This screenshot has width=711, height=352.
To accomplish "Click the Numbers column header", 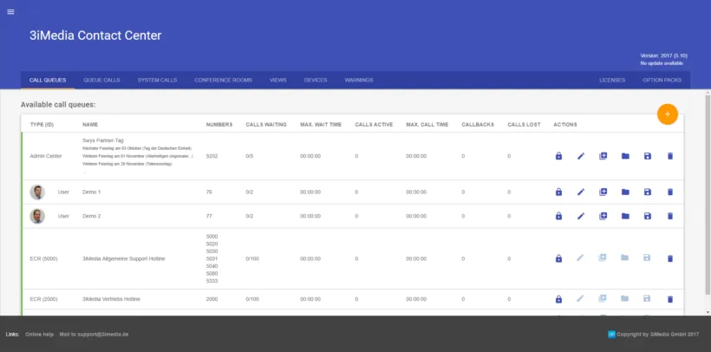I will [x=219, y=125].
